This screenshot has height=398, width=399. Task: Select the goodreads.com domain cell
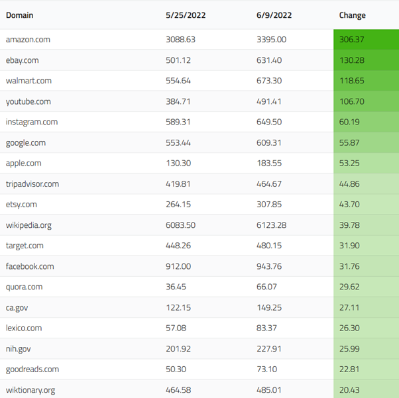click(x=32, y=369)
